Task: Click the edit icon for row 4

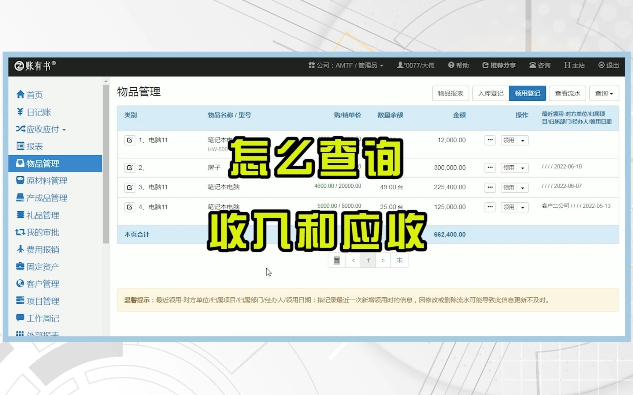Action: (x=130, y=207)
